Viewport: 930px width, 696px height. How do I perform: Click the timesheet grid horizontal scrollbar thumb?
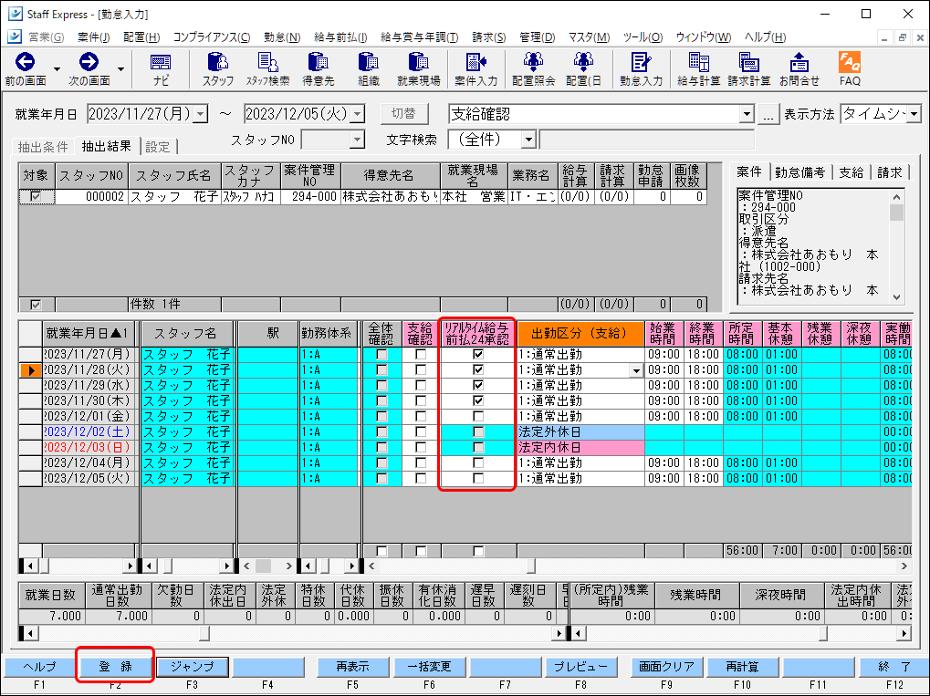tap(531, 566)
